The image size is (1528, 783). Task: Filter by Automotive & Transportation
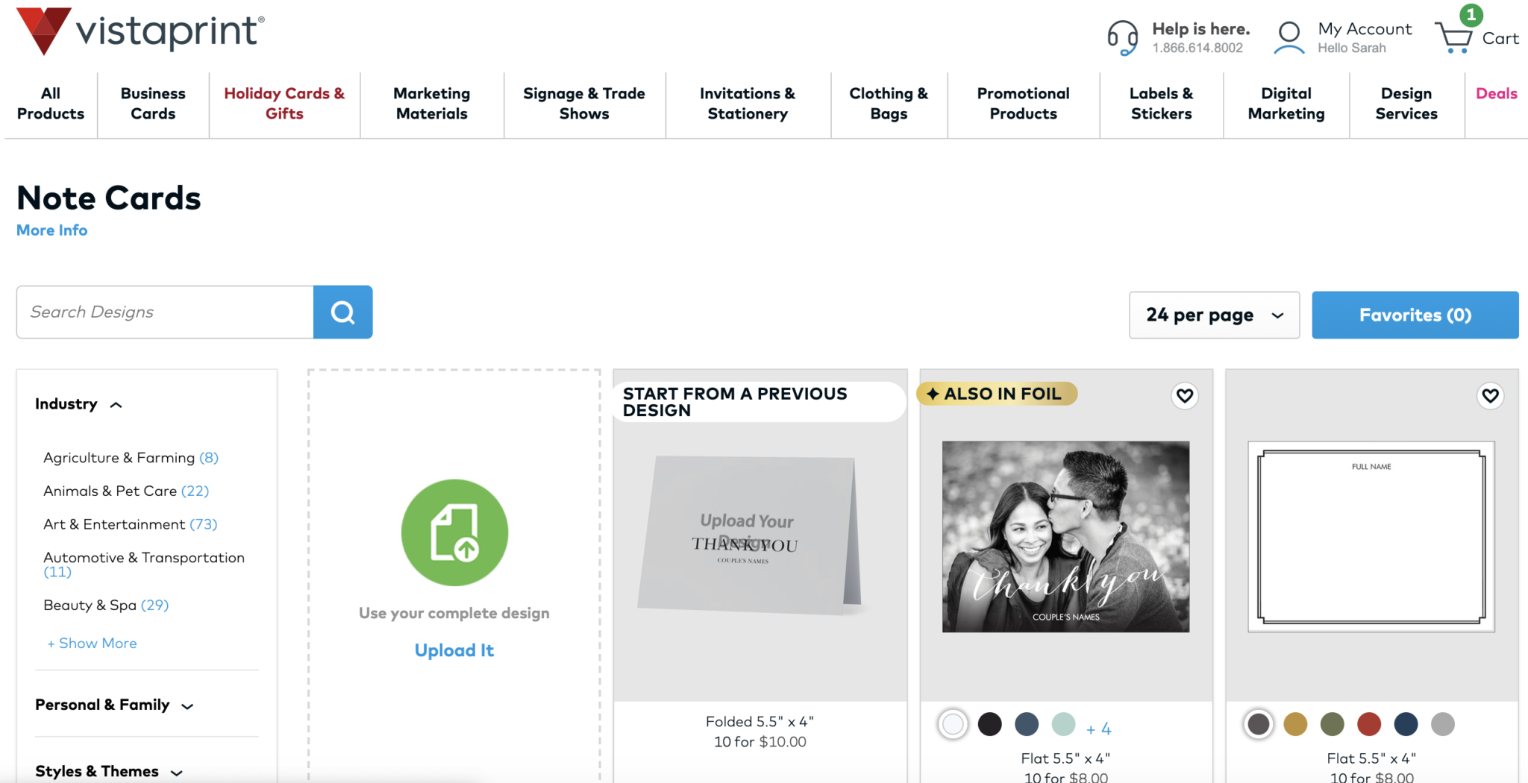pos(144,565)
